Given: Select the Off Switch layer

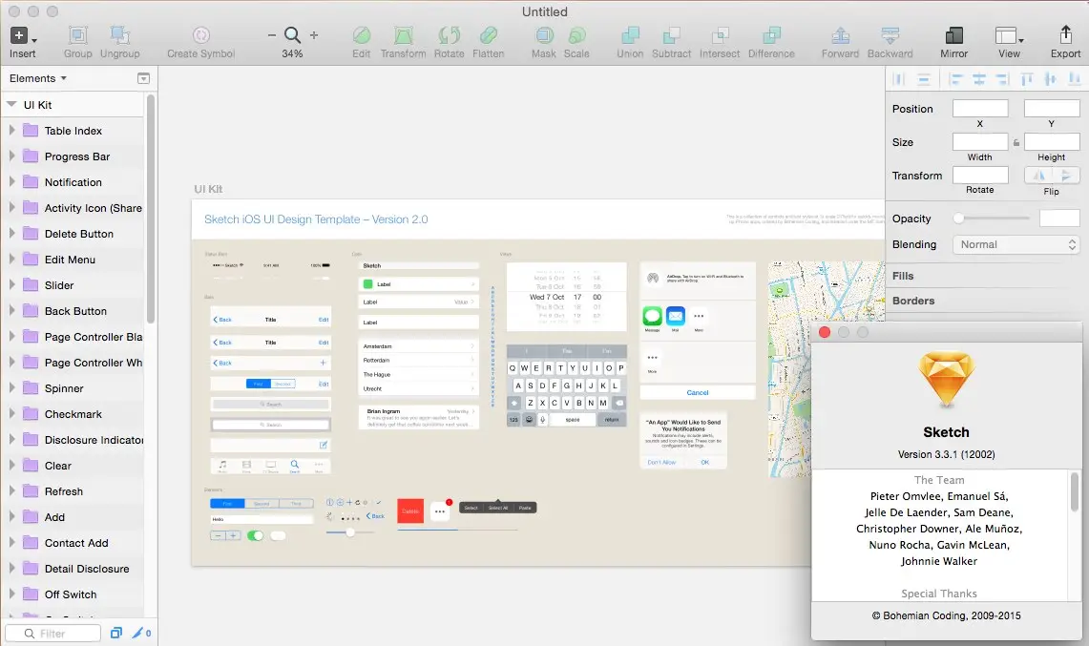Looking at the screenshot, I should [x=73, y=594].
